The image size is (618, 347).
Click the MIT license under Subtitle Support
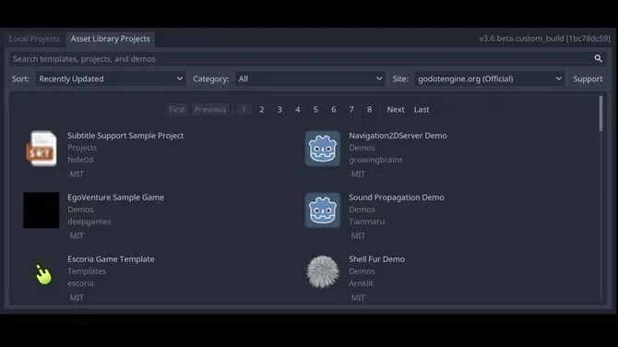click(77, 173)
